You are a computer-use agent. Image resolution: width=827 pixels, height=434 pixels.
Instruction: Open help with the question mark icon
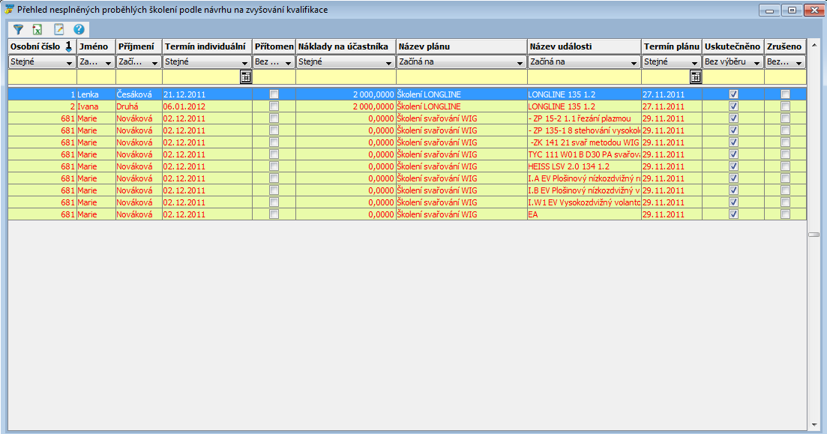point(79,29)
